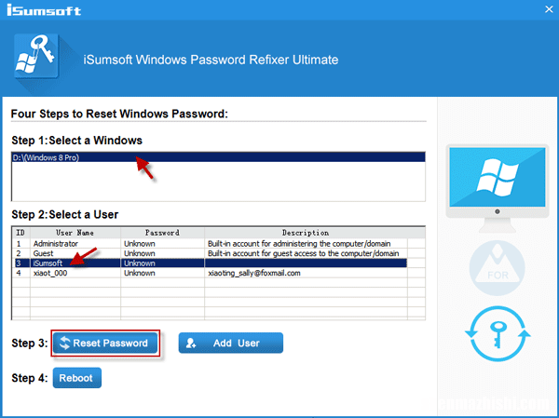Select the Administrator user row
The height and width of the screenshot is (418, 559).
[58, 243]
